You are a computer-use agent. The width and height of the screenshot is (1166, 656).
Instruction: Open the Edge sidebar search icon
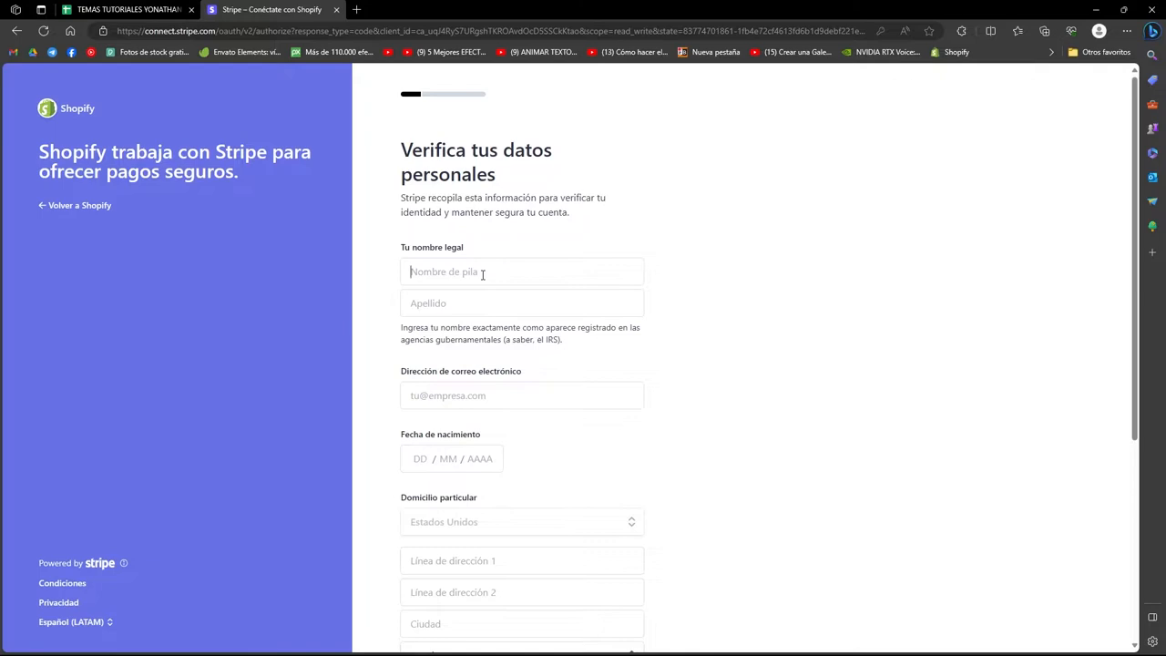pyautogui.click(x=1152, y=56)
